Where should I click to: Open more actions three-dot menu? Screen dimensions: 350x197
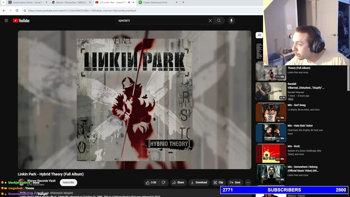[x=248, y=182]
